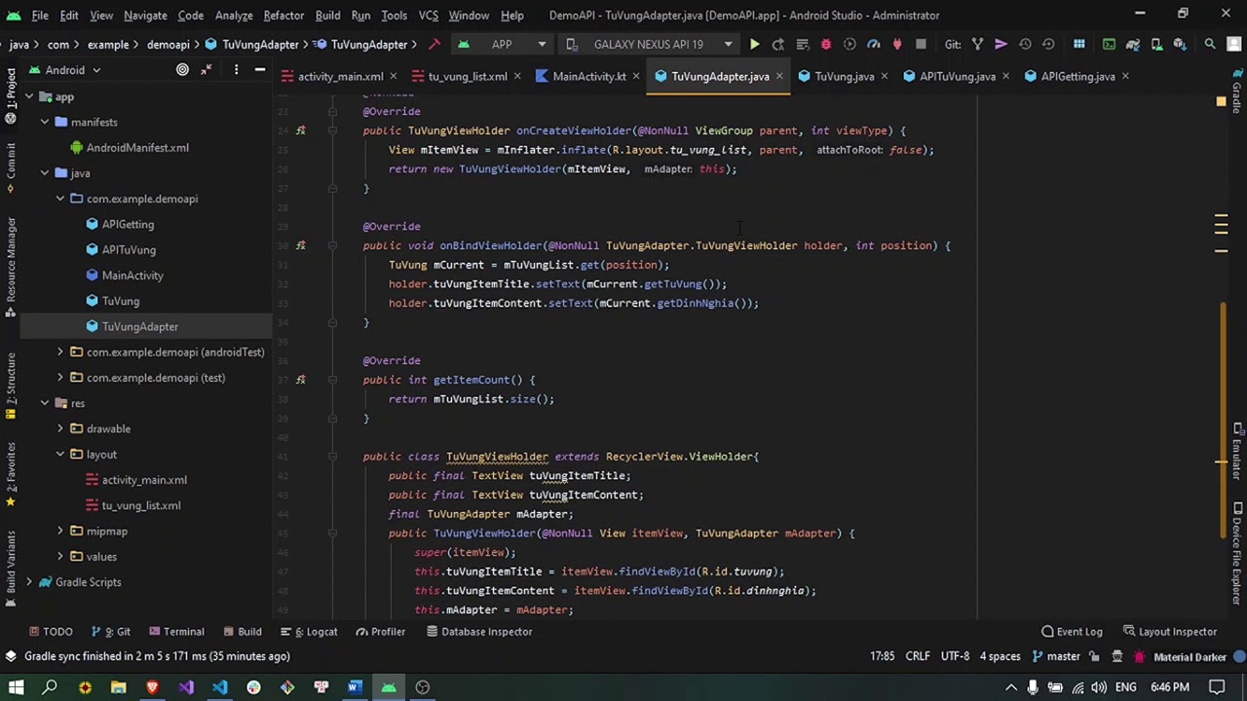The width and height of the screenshot is (1247, 701).
Task: Open the APP run configuration dropdown
Action: point(502,44)
